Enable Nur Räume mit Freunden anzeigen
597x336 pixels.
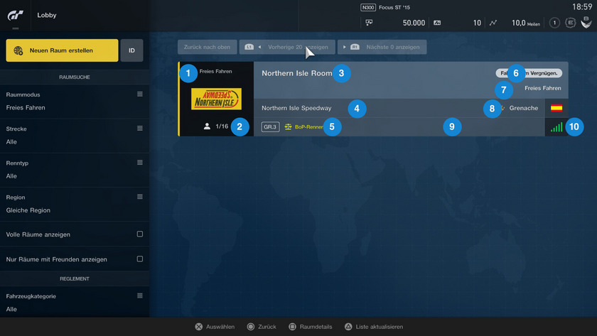coord(140,259)
